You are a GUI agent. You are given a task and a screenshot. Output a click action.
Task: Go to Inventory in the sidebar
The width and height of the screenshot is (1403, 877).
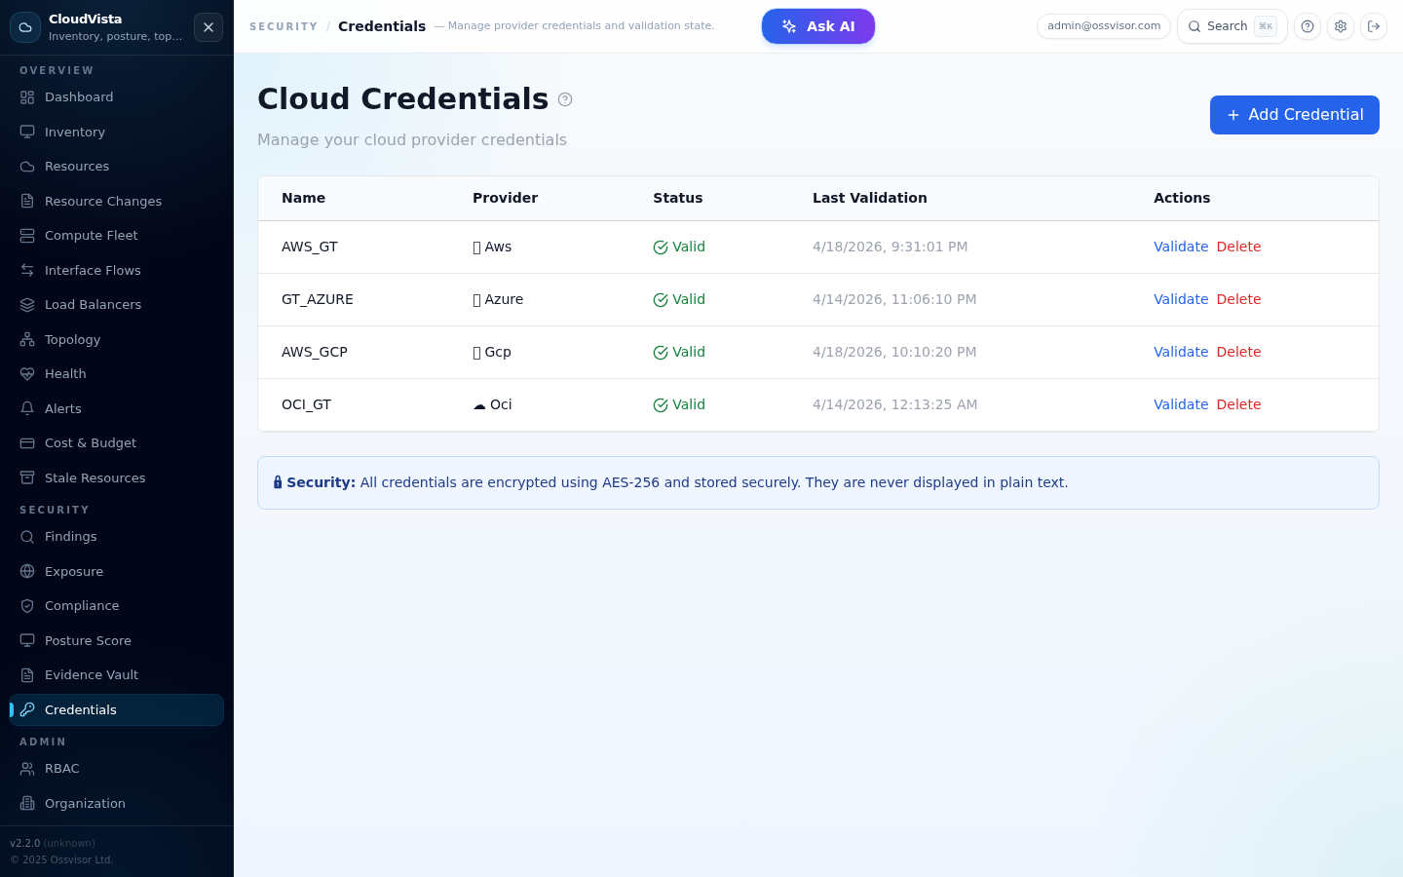tap(117, 132)
